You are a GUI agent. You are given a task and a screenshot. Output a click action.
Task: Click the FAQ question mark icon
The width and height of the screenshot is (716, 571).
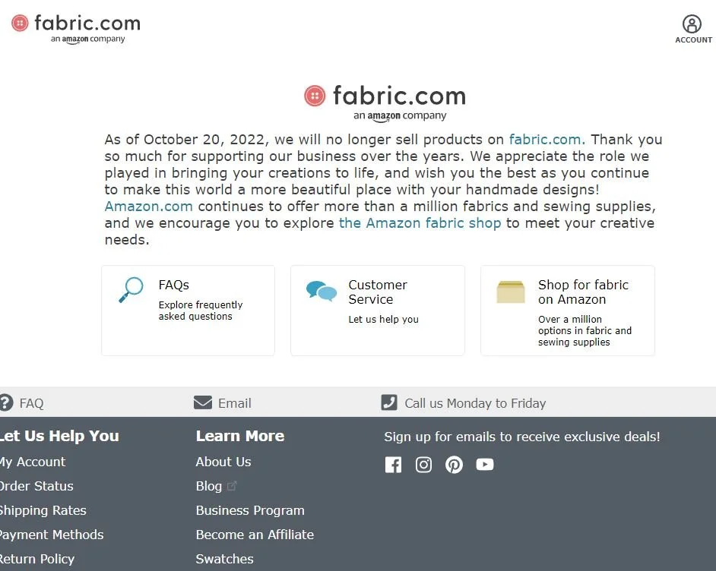tap(6, 402)
